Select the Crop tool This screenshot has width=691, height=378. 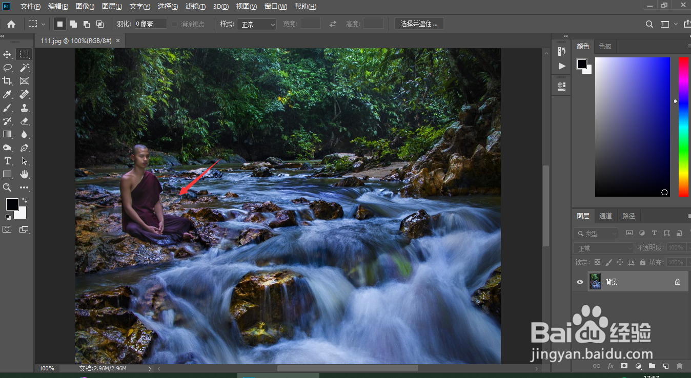(x=8, y=81)
